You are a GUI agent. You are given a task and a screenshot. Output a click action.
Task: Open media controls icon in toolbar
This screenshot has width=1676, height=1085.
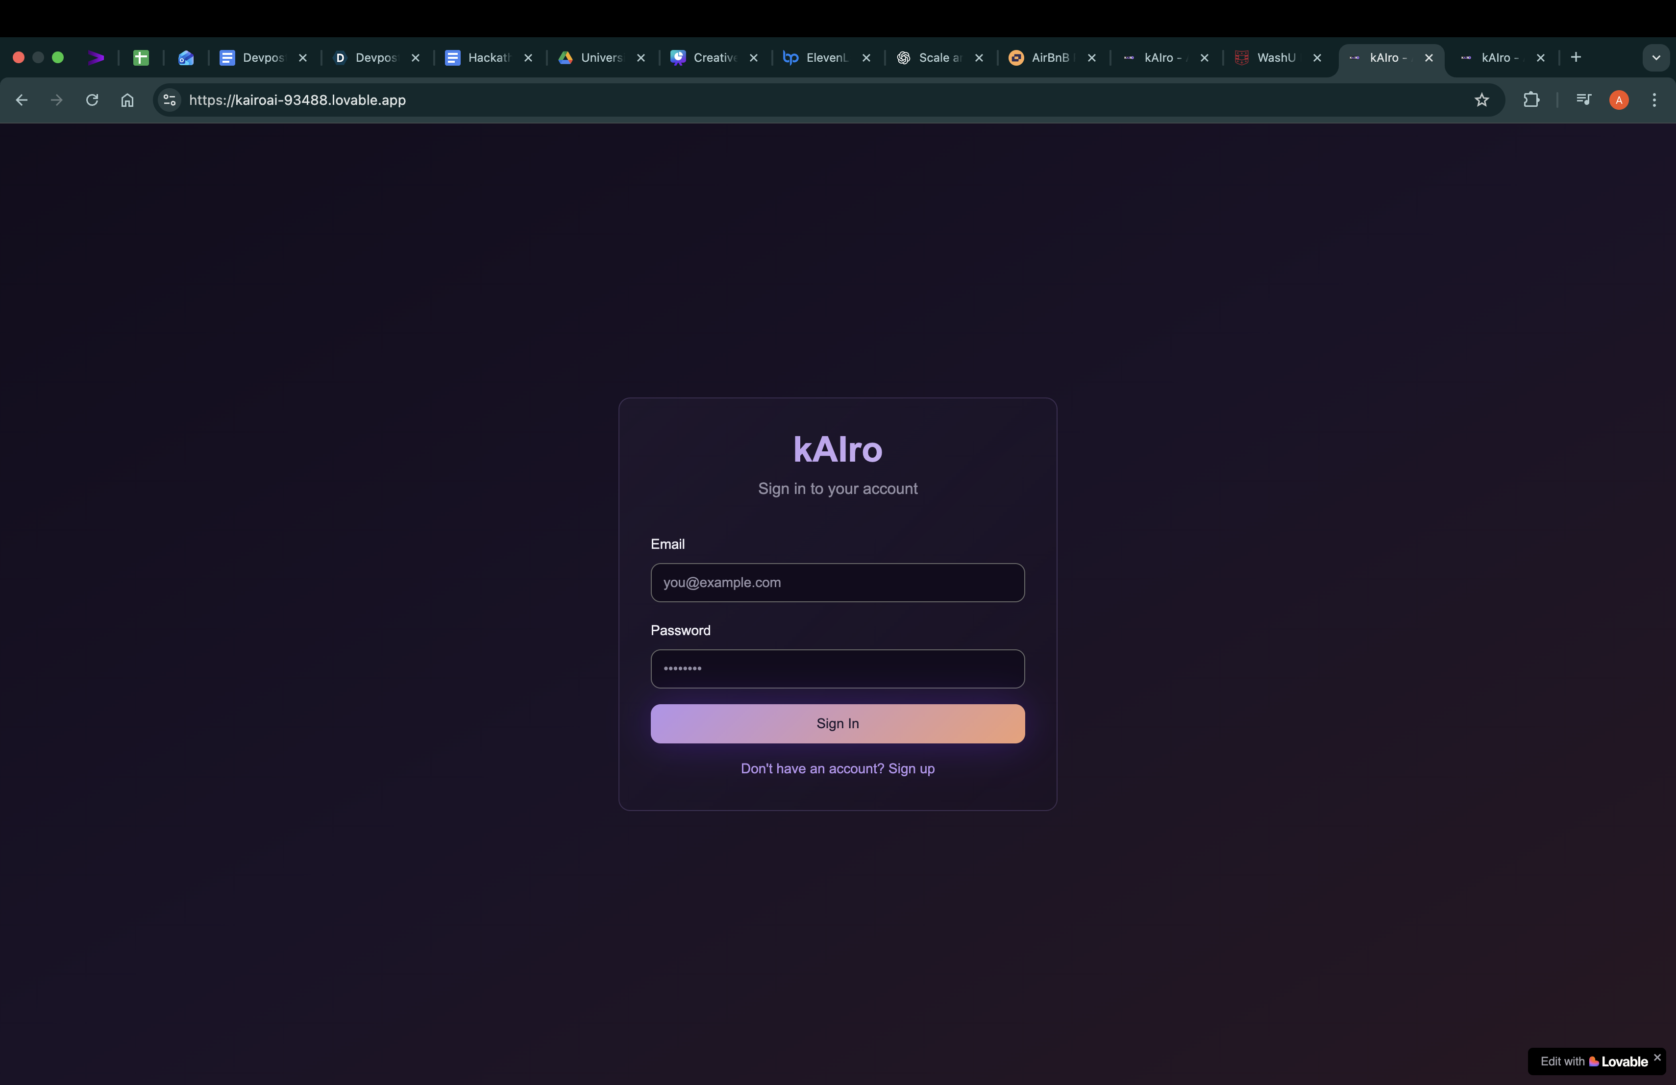click(x=1583, y=100)
